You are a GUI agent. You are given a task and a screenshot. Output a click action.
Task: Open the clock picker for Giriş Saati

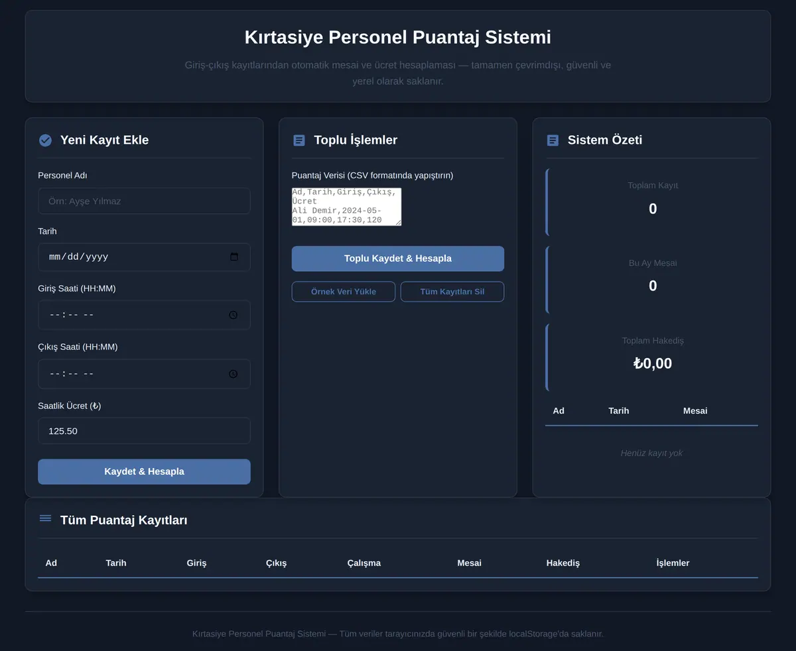(233, 315)
